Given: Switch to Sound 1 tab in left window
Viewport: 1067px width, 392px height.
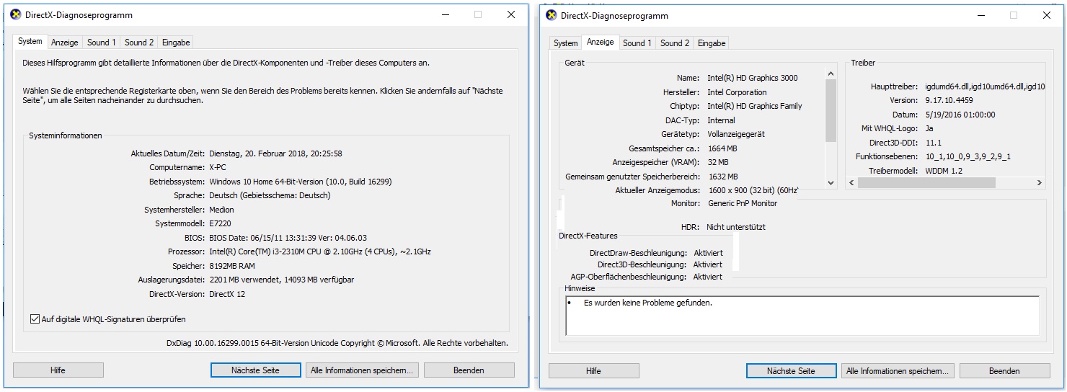Looking at the screenshot, I should click(102, 43).
